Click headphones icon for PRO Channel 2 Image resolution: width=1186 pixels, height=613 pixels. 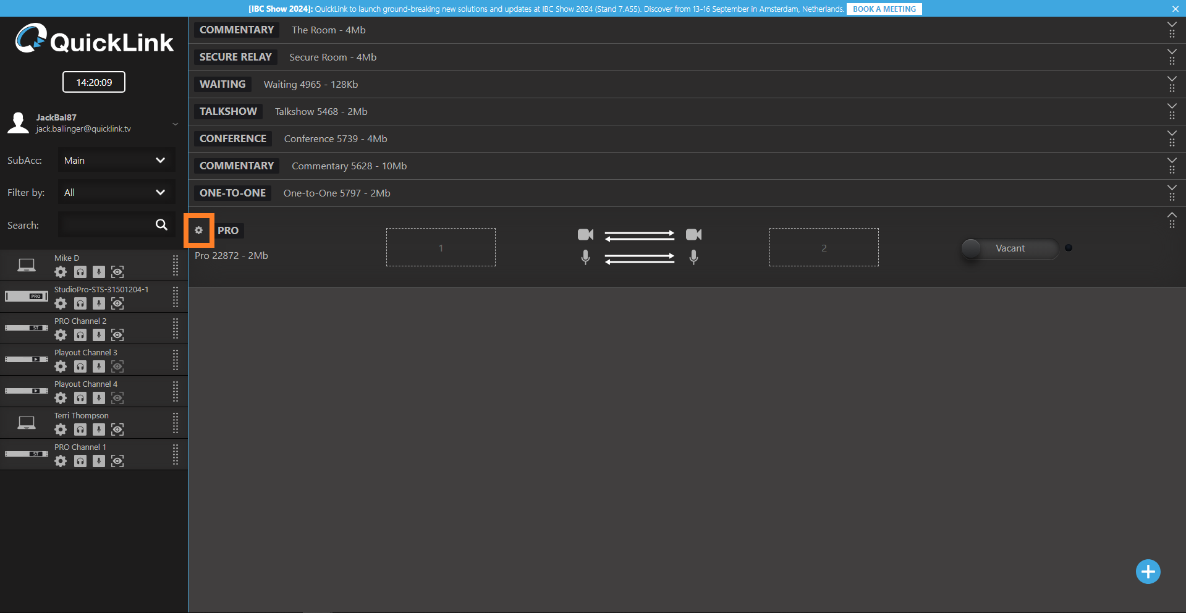click(80, 335)
